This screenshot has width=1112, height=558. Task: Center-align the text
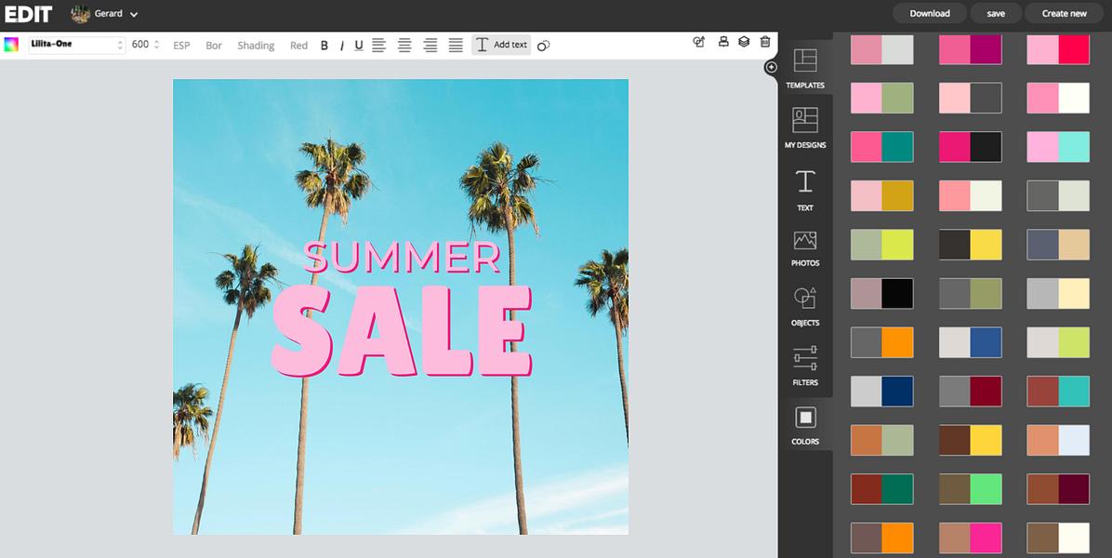[x=404, y=46]
